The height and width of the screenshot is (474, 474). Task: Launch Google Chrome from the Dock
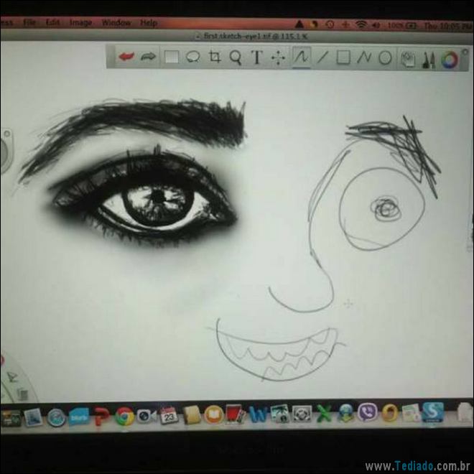tap(124, 416)
